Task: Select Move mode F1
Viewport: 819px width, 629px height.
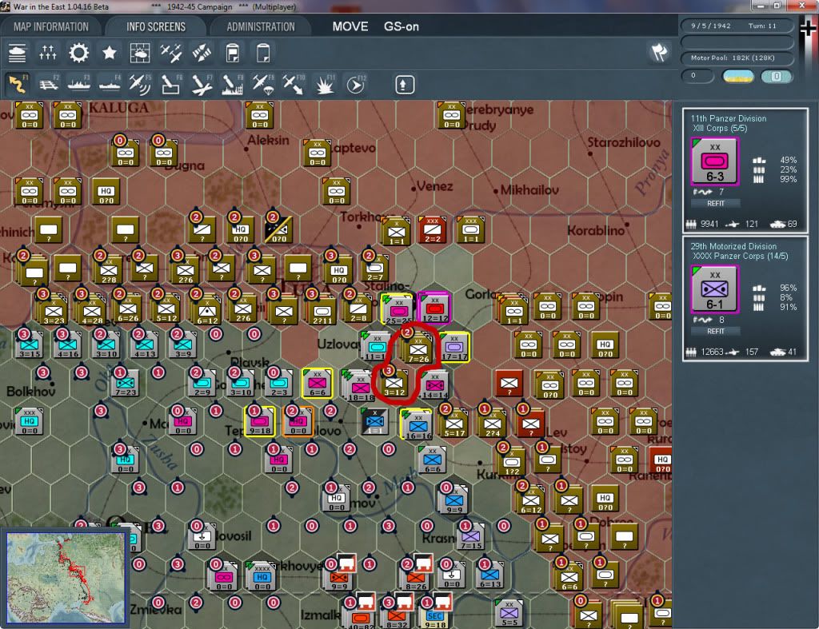Action: coord(18,84)
